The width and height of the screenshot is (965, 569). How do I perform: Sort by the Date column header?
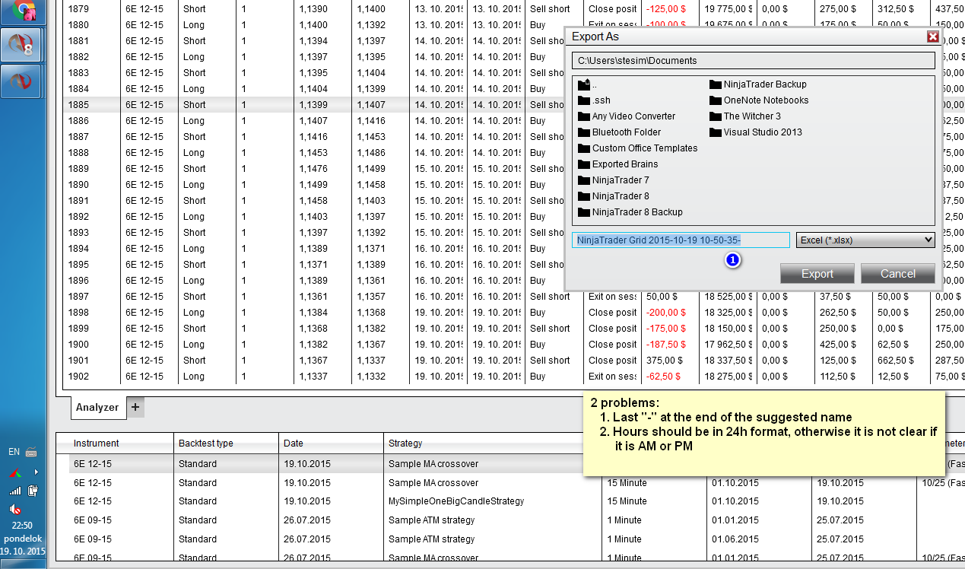(331, 443)
